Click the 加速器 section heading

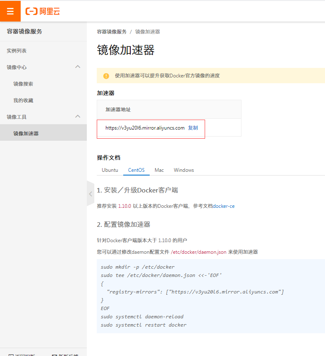pos(106,93)
